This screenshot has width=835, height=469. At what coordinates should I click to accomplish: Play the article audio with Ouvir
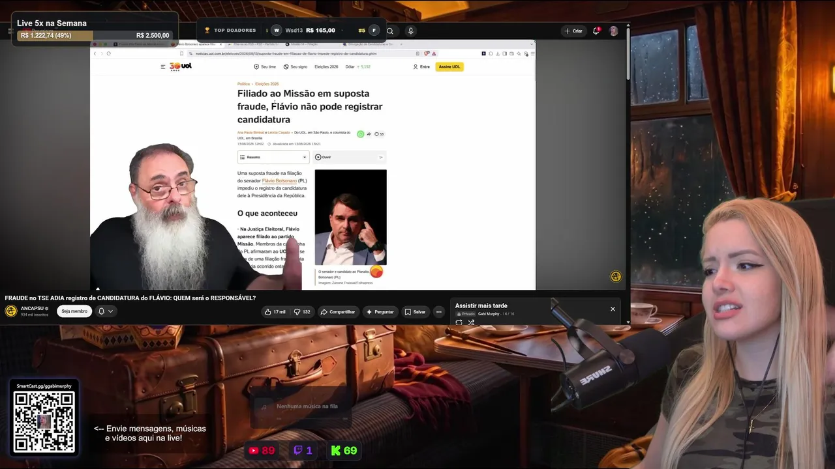[323, 157]
